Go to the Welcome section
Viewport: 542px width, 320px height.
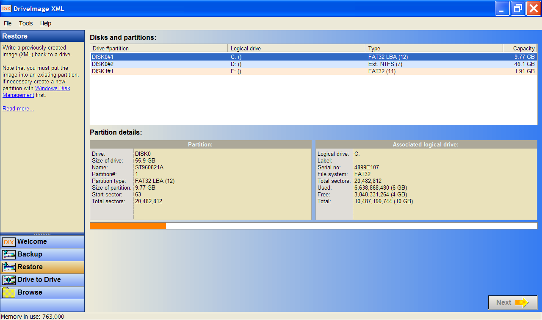[42, 242]
